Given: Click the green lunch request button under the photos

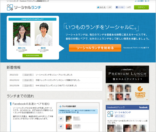Looking at the screenshot, I should tap(32, 56).
